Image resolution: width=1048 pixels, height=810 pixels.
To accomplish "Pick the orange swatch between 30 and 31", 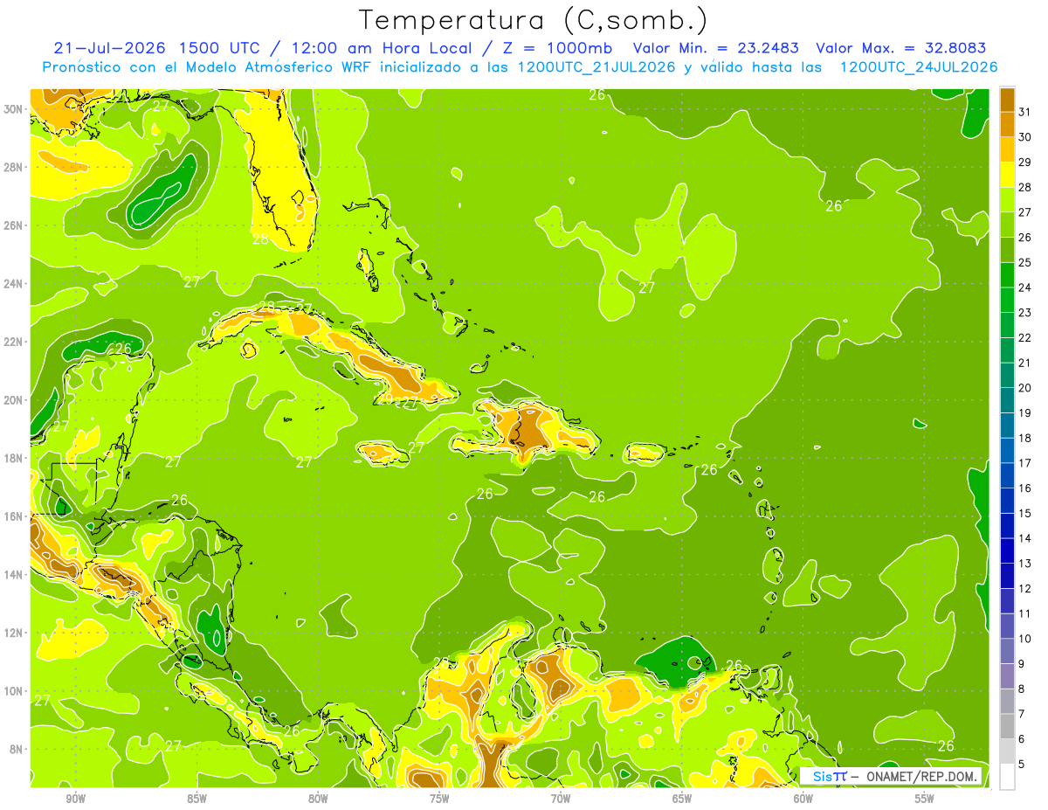I will [1007, 125].
